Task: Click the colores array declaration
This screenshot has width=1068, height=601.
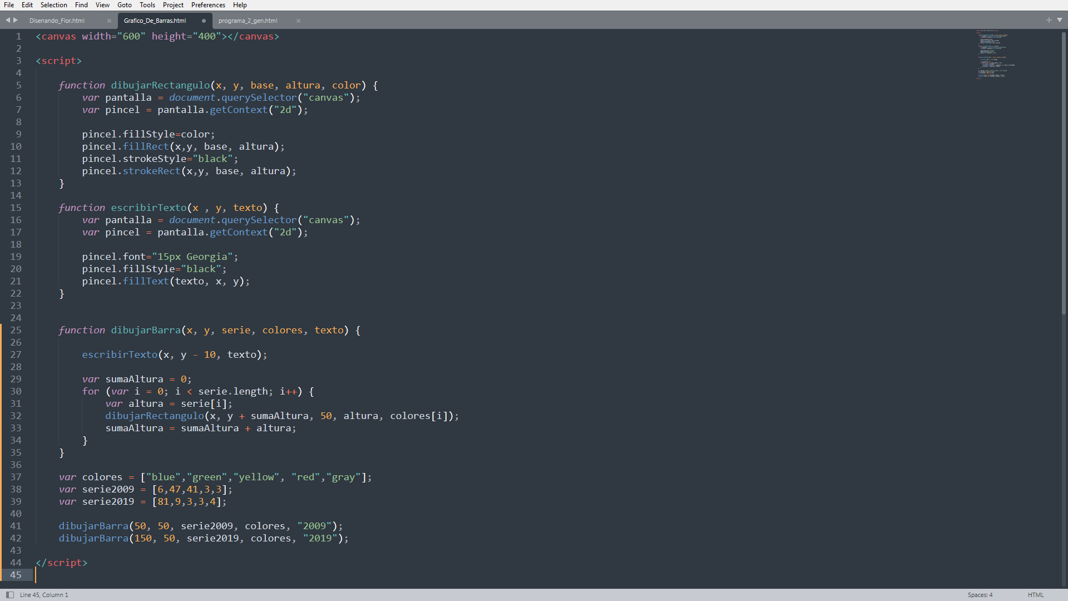Action: pyautogui.click(x=215, y=477)
